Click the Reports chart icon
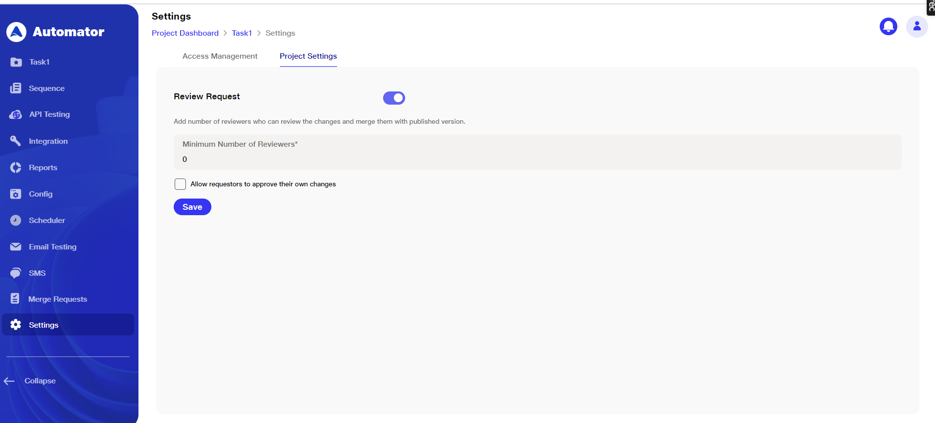935x423 pixels. tap(16, 167)
